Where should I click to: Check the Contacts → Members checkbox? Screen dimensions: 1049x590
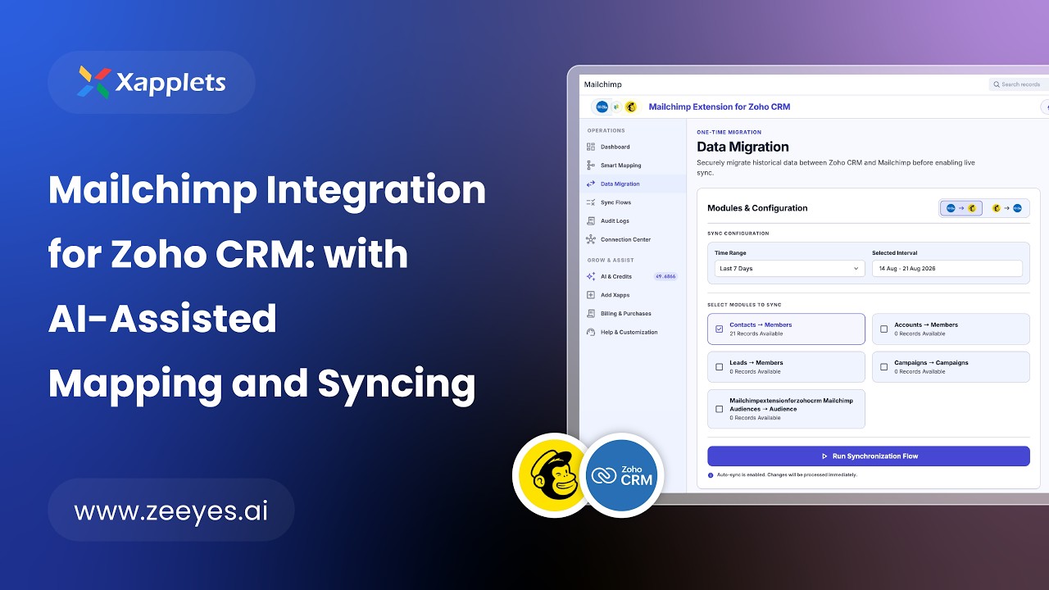[x=720, y=329]
